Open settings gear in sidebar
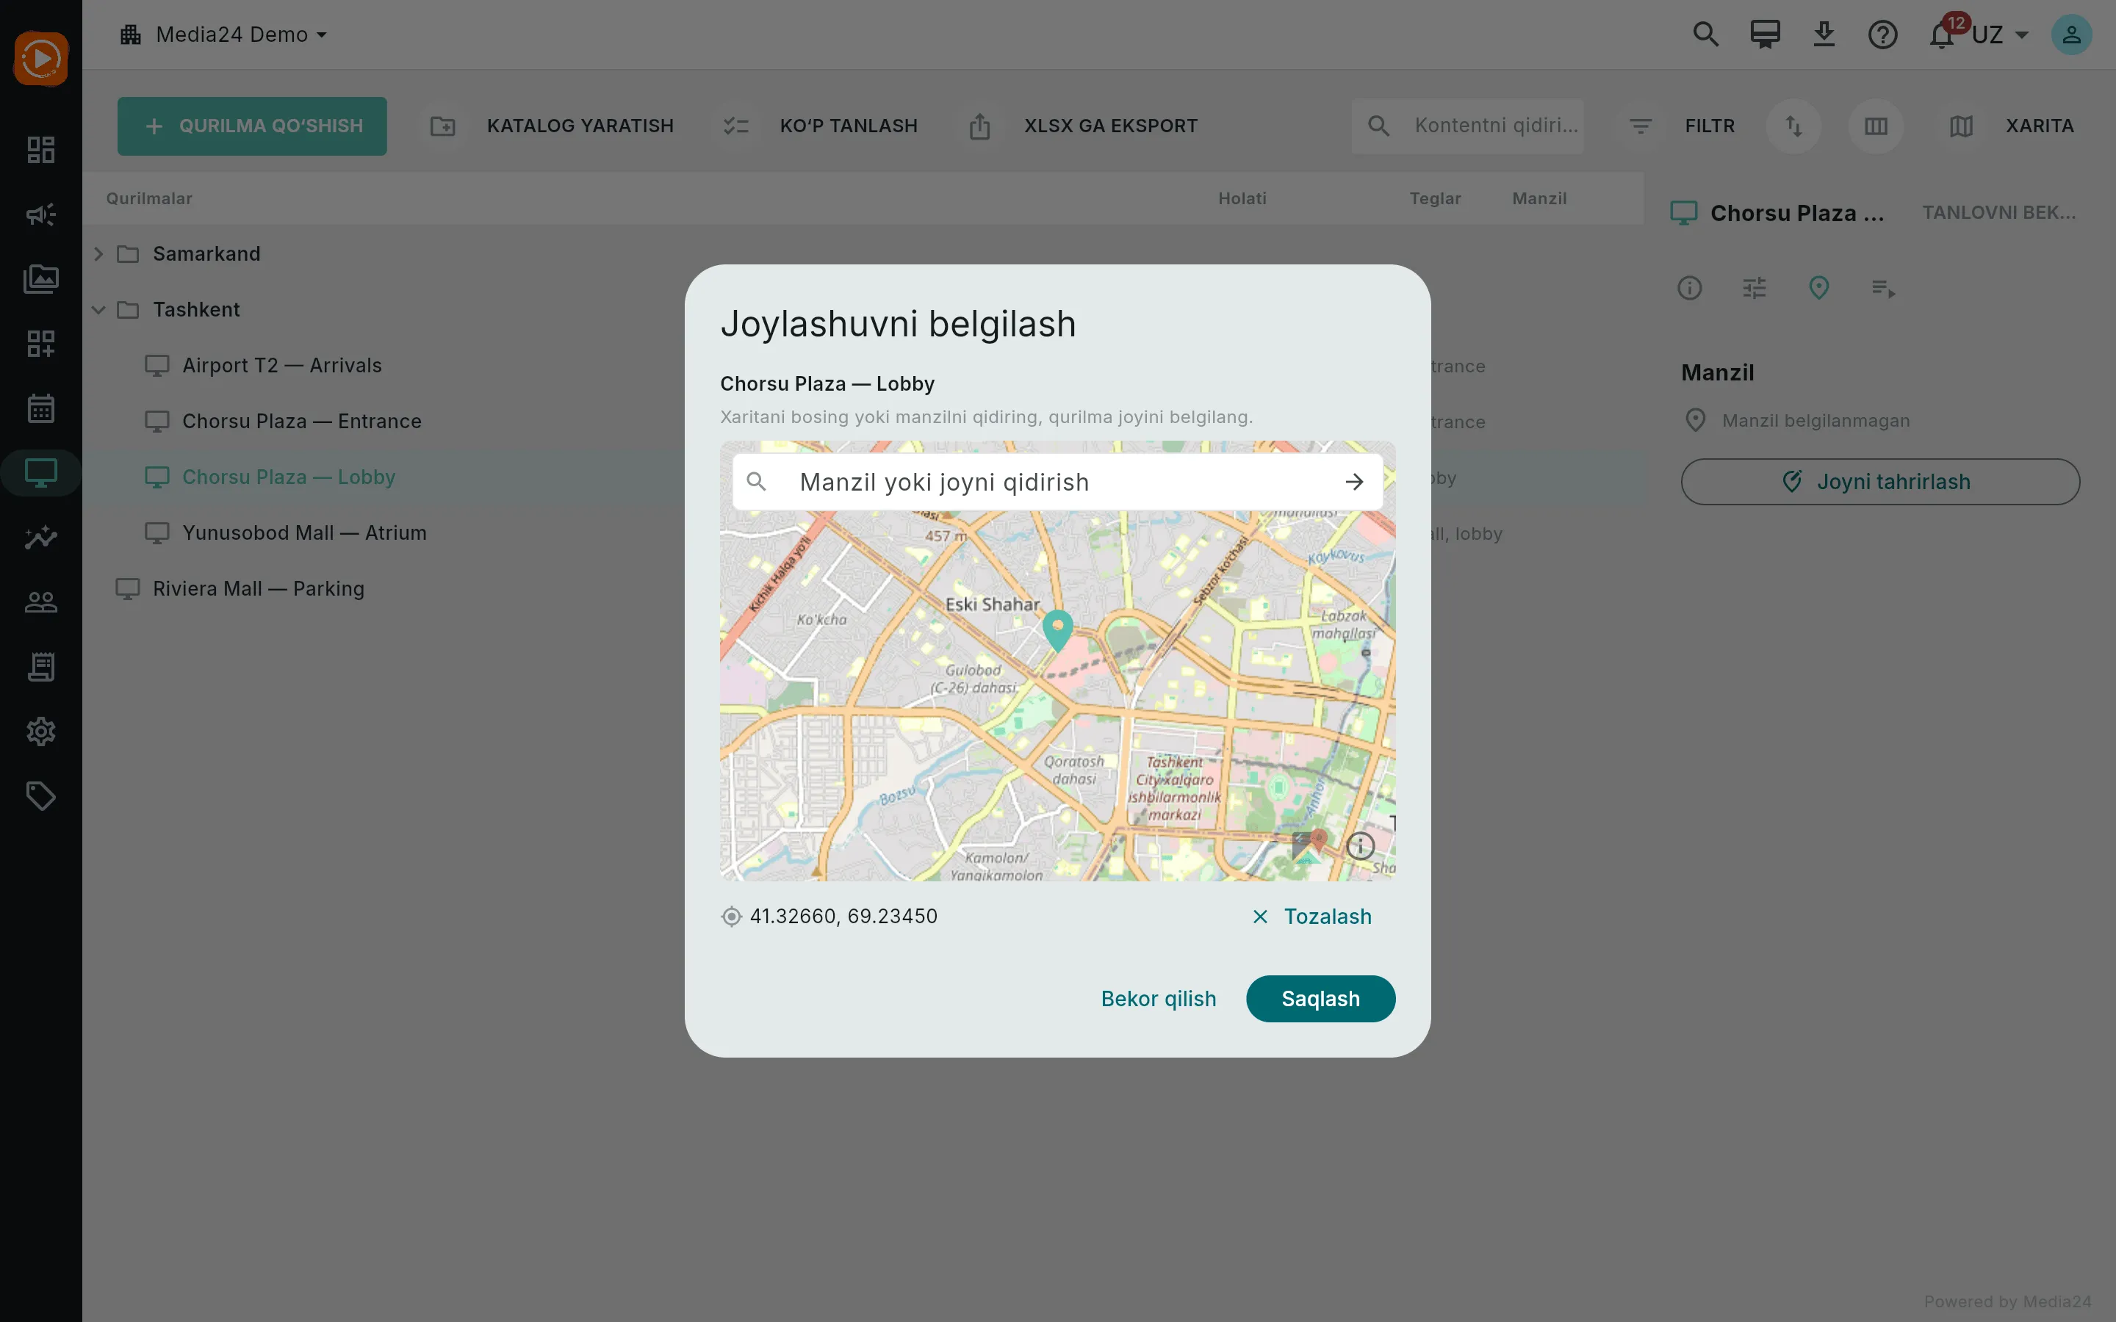 click(x=40, y=732)
